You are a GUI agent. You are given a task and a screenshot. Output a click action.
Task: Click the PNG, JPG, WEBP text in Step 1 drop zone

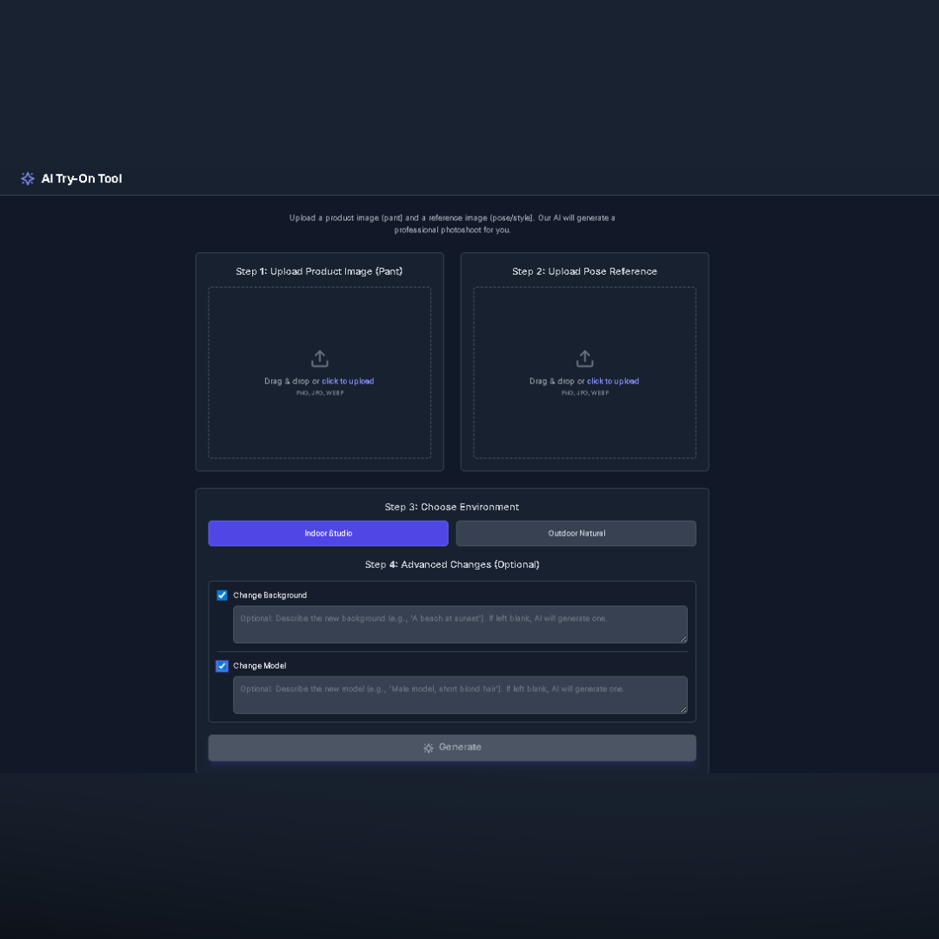tap(320, 393)
